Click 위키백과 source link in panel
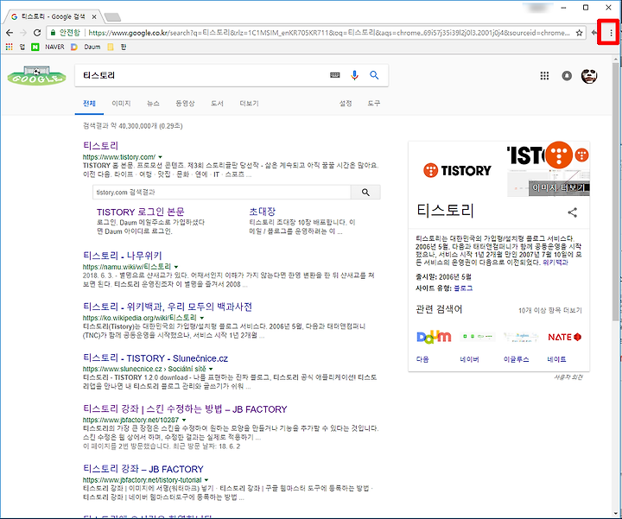The image size is (622, 519). coord(555,263)
